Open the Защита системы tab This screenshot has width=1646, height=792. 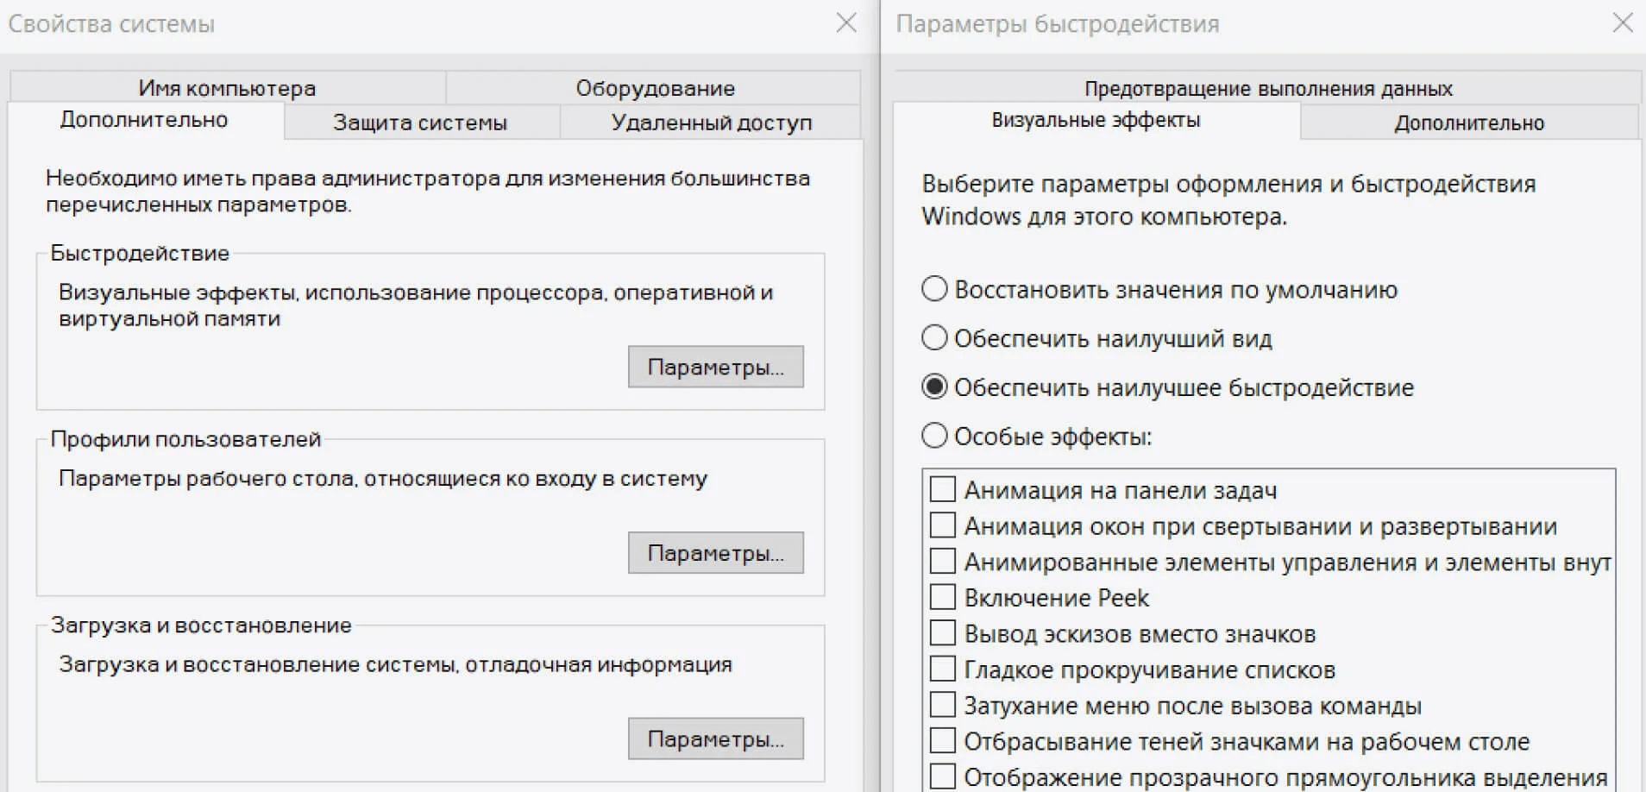(420, 123)
